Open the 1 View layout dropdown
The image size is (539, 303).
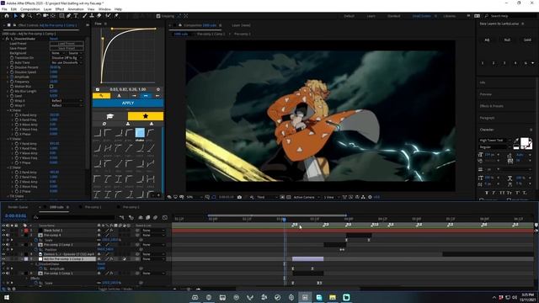331,197
